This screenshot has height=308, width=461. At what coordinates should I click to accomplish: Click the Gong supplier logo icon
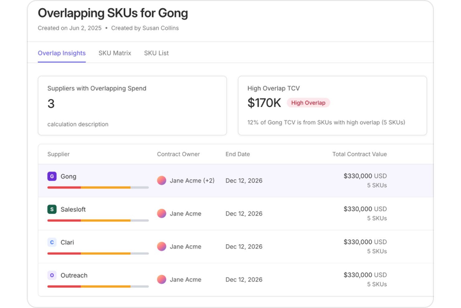(x=52, y=176)
